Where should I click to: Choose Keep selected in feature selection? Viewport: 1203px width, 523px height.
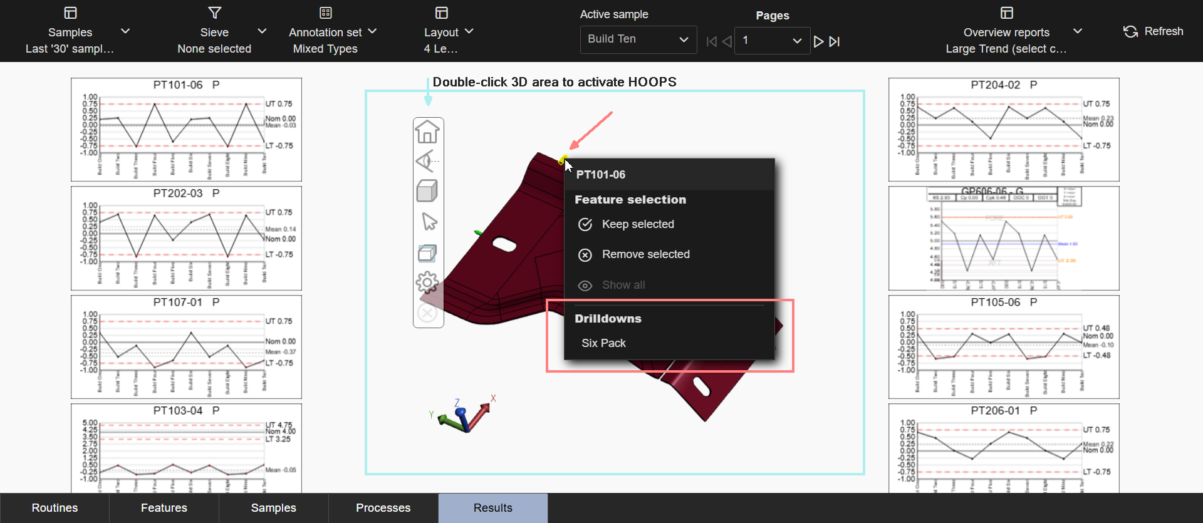point(637,224)
